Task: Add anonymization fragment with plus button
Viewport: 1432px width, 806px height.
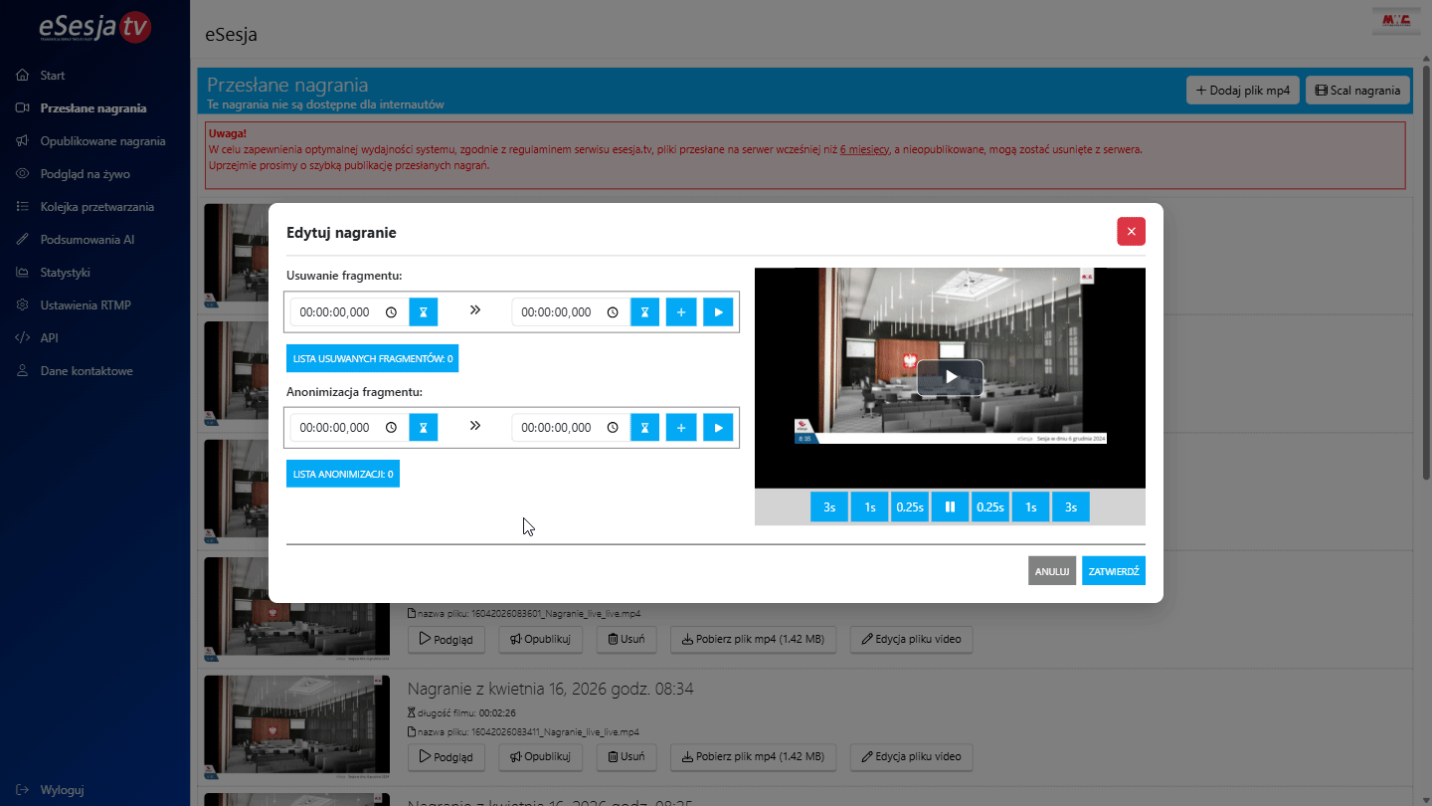Action: pyautogui.click(x=681, y=427)
